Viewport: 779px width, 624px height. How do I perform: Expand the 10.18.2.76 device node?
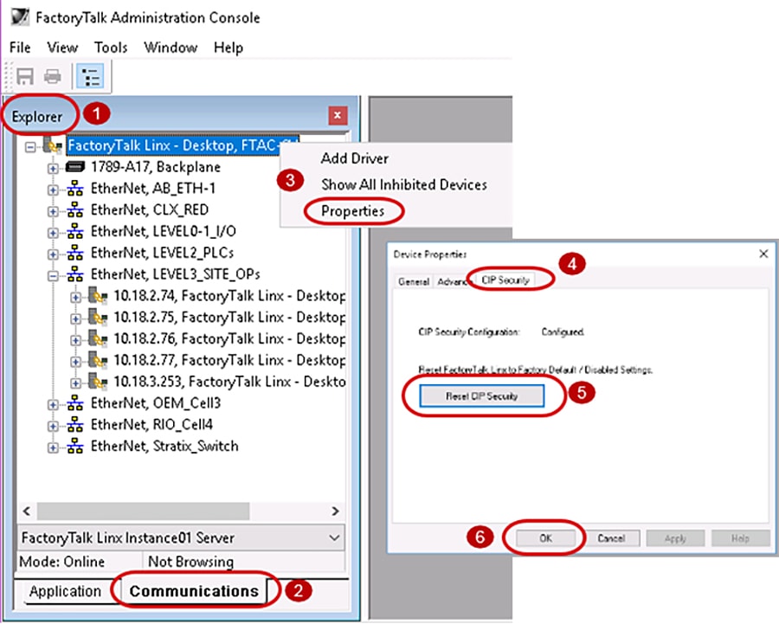pyautogui.click(x=75, y=340)
